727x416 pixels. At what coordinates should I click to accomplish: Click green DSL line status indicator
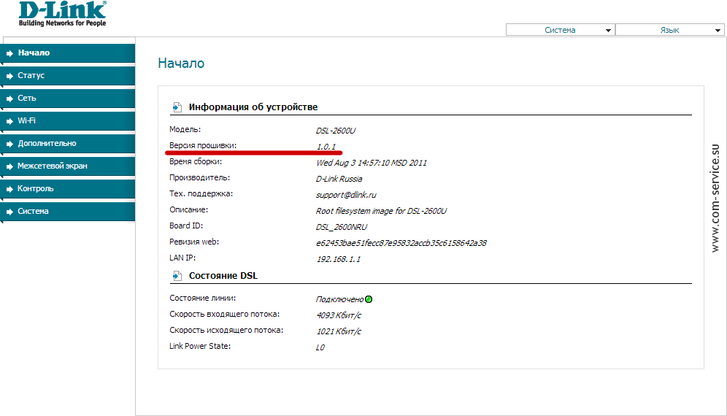(x=369, y=299)
